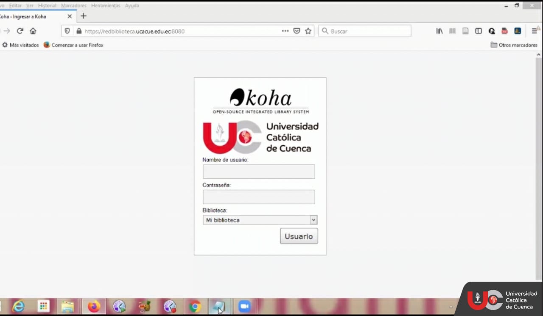Click the page vertical scrollbar
543x316 pixels.
pyautogui.click(x=539, y=169)
